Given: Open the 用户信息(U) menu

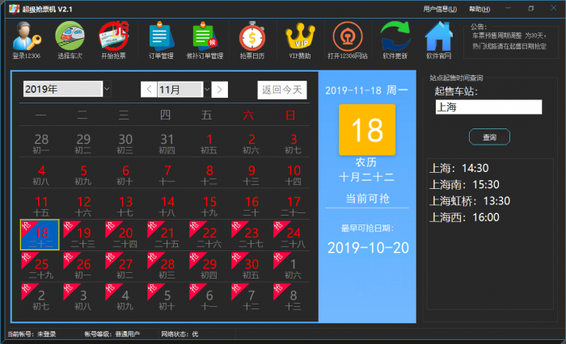Looking at the screenshot, I should pos(439,9).
